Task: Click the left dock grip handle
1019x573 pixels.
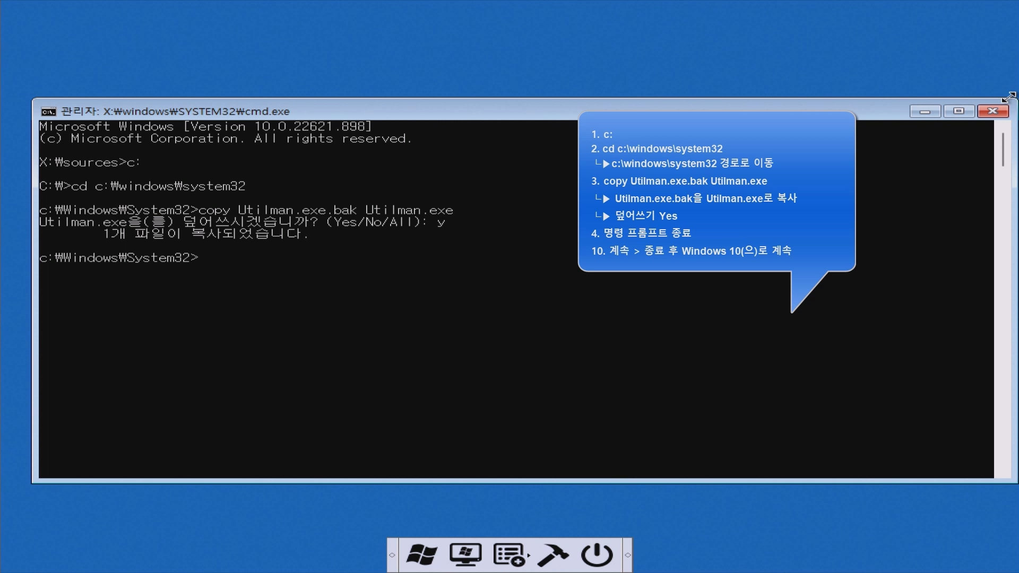Action: [x=392, y=555]
